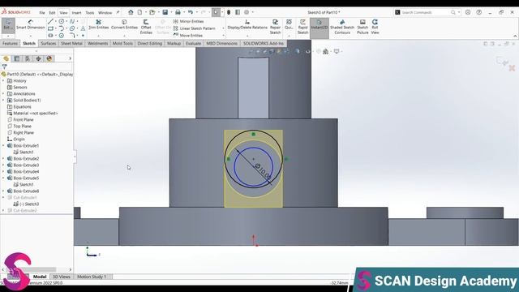Viewport: 519px width, 292px height.
Task: Activate the Offset Entities tool
Action: pos(146,27)
